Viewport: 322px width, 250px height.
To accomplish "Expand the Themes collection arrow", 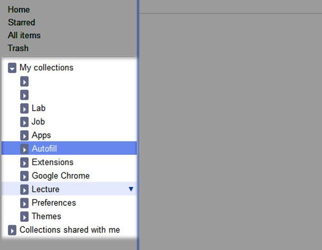I will click(x=24, y=217).
